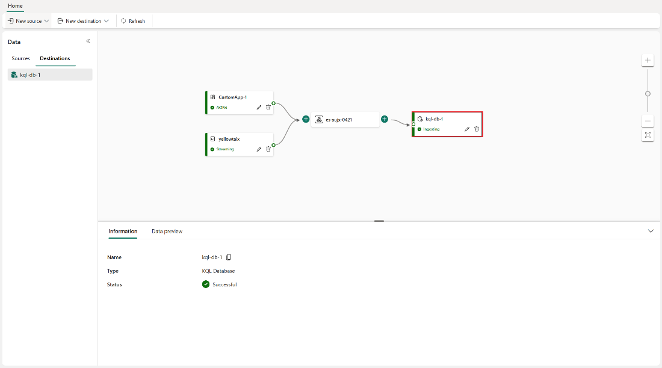Open the New destination dropdown

[83, 21]
